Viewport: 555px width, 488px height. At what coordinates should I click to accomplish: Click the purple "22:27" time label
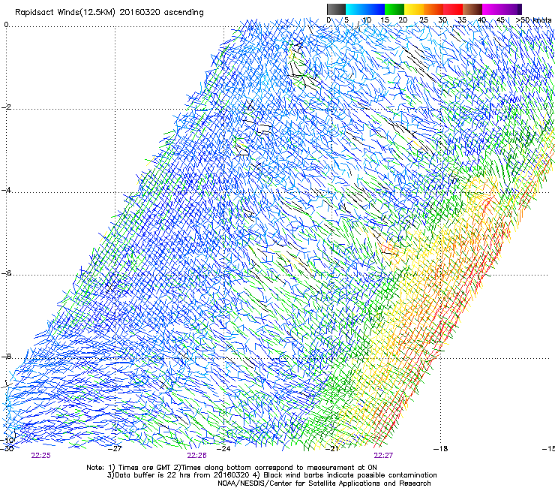coord(383,456)
